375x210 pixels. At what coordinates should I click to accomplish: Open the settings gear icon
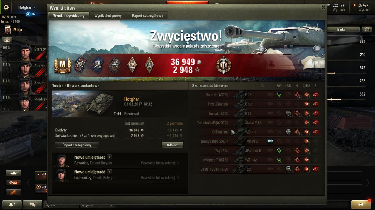6,7
